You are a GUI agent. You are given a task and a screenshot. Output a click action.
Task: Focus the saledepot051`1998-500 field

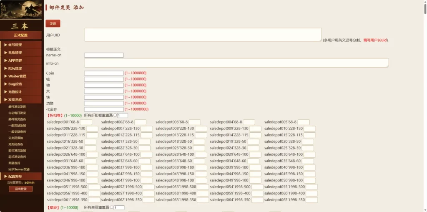coord(94,187)
